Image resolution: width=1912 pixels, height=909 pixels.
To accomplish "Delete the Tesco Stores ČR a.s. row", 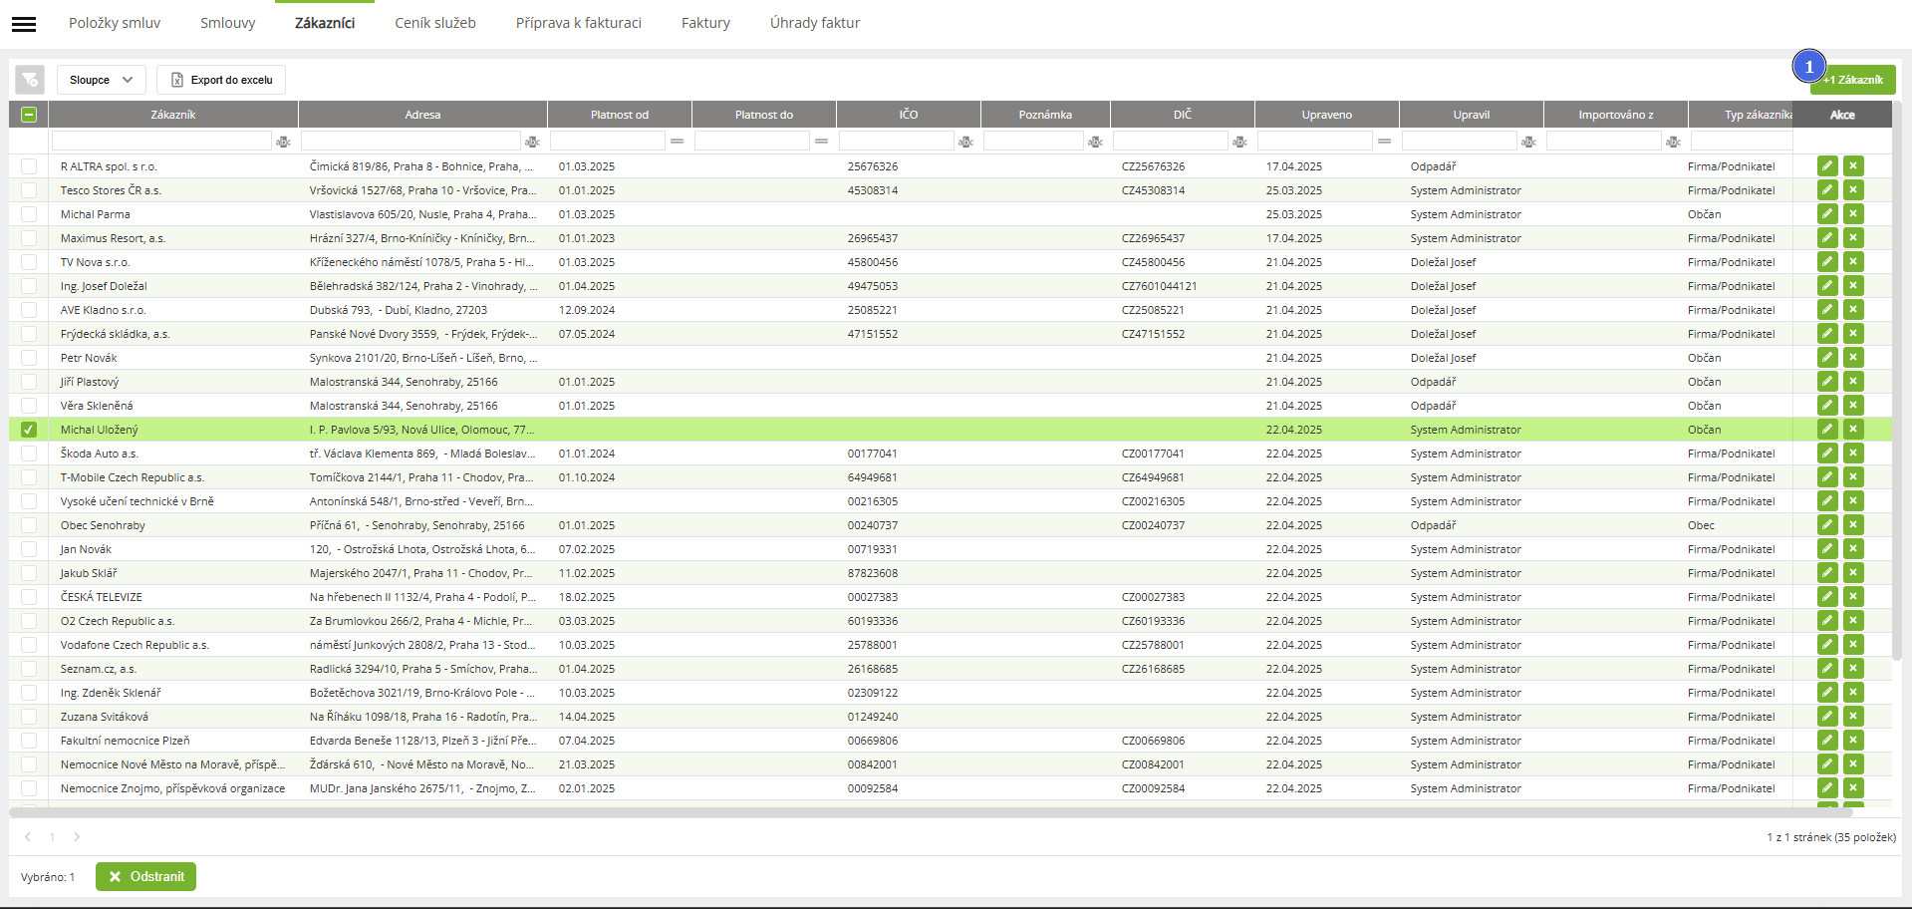I will point(1852,190).
